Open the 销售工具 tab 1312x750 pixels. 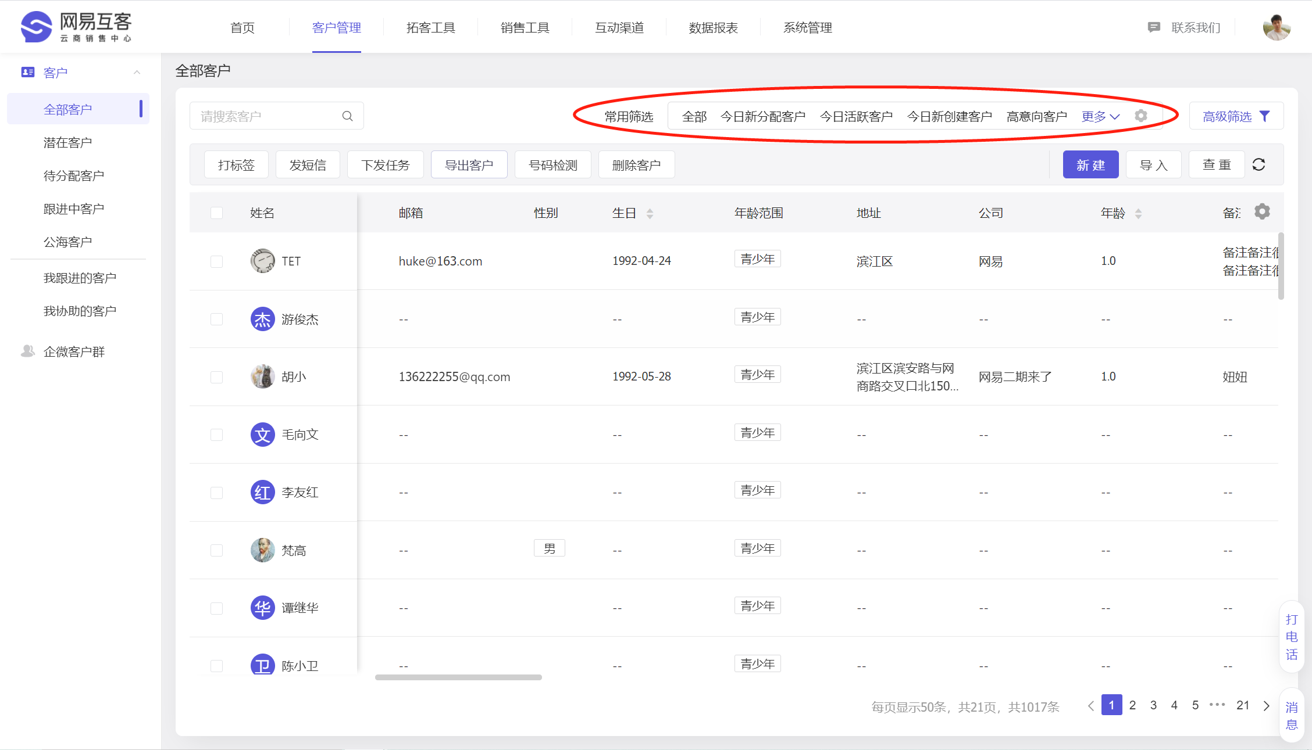pyautogui.click(x=525, y=27)
